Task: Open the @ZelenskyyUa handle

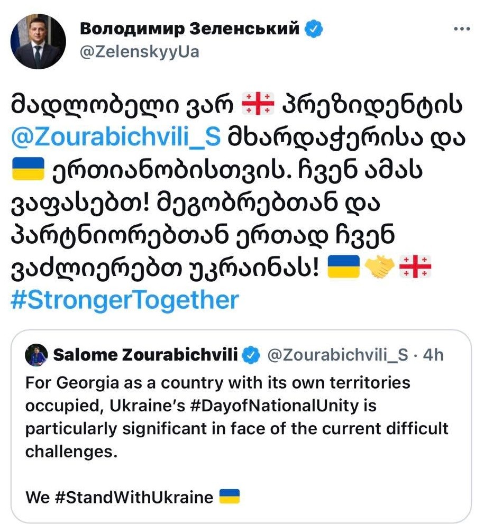Action: (x=139, y=52)
